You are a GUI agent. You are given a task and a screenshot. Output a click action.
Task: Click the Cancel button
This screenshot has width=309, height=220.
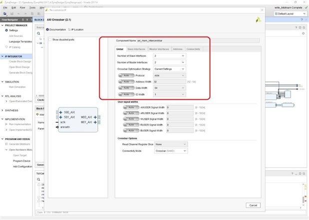tap(253, 205)
